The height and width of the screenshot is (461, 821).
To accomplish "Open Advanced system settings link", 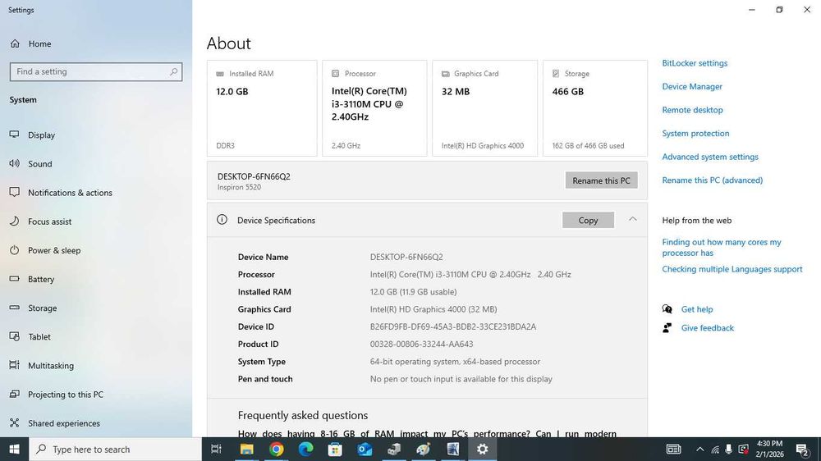I will (x=710, y=157).
